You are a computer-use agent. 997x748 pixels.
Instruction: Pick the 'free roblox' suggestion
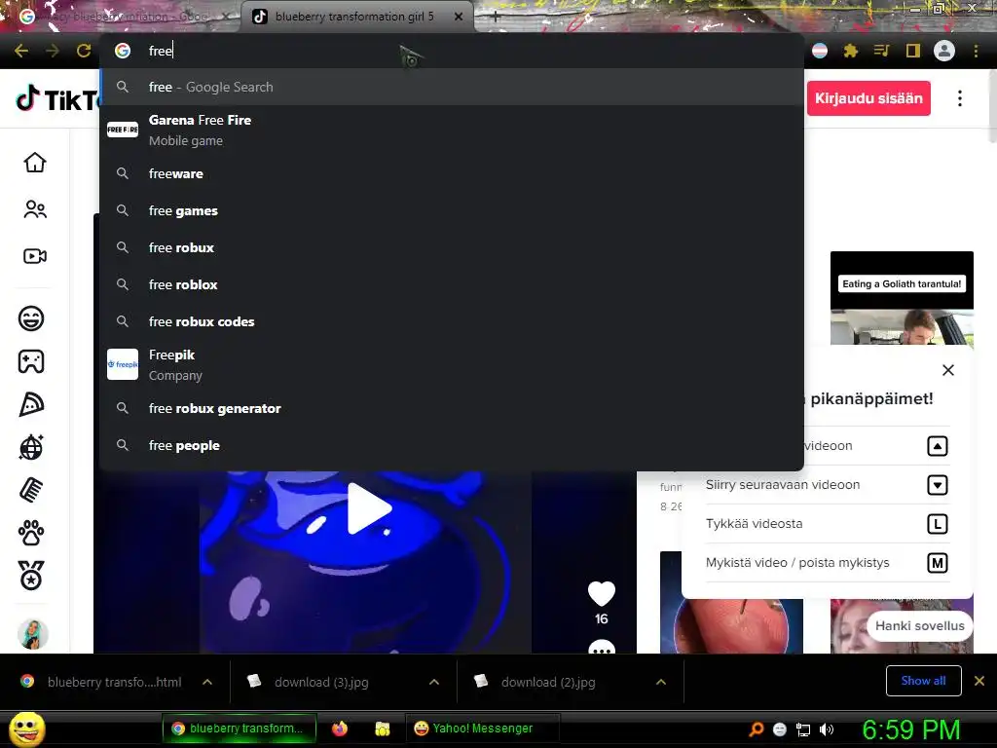pyautogui.click(x=452, y=284)
